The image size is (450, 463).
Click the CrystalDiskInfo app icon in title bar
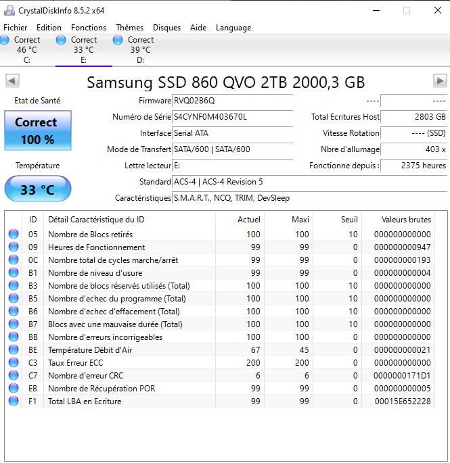[x=9, y=10]
